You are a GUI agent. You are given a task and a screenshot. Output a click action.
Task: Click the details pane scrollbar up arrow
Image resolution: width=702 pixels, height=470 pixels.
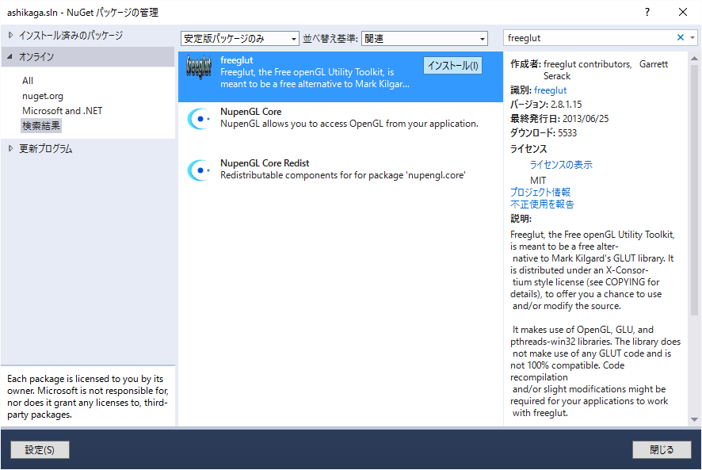click(x=694, y=58)
